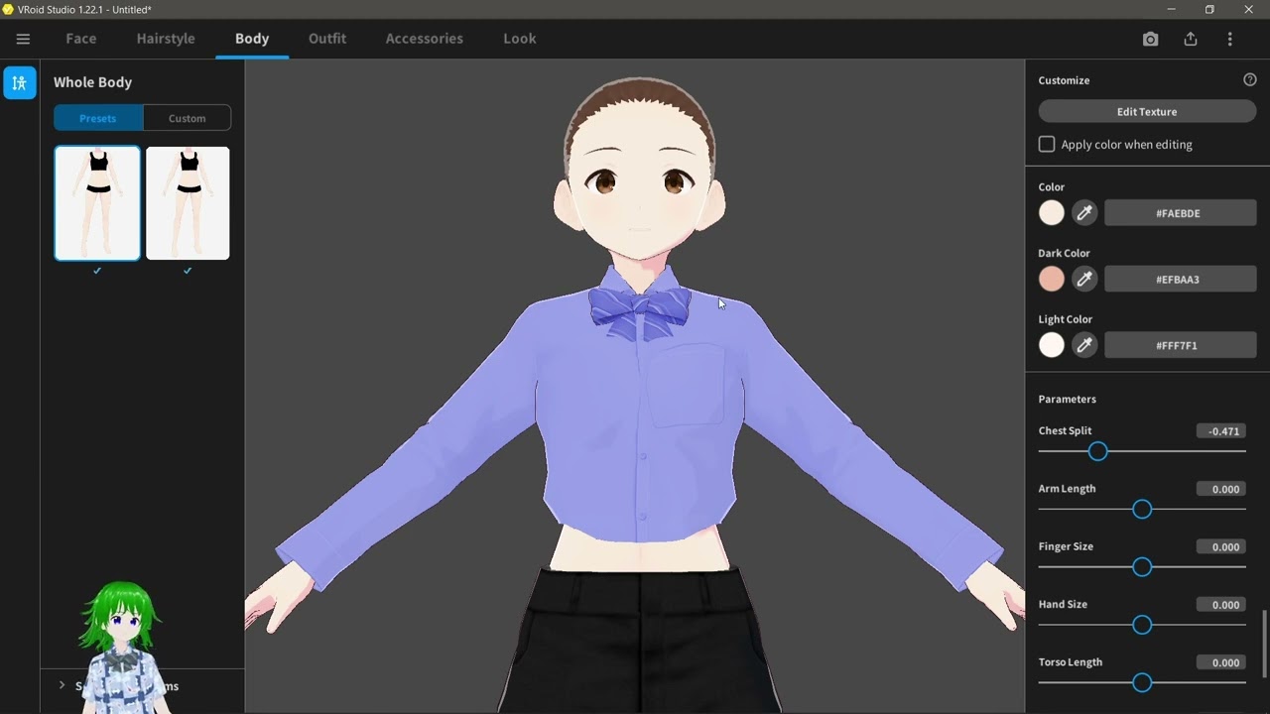This screenshot has height=714, width=1270.
Task: Click the Light Color swatch
Action: tap(1052, 345)
